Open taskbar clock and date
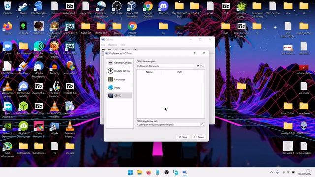This screenshot has height=177, width=315. 305,172
